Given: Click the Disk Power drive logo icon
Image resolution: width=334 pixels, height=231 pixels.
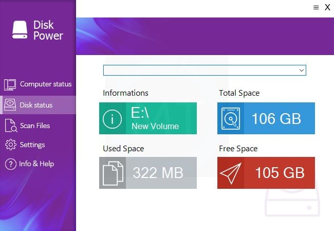Looking at the screenshot, I should (x=20, y=30).
